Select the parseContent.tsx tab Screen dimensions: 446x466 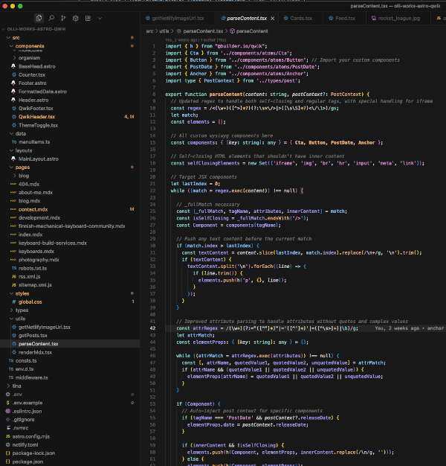[x=247, y=19]
